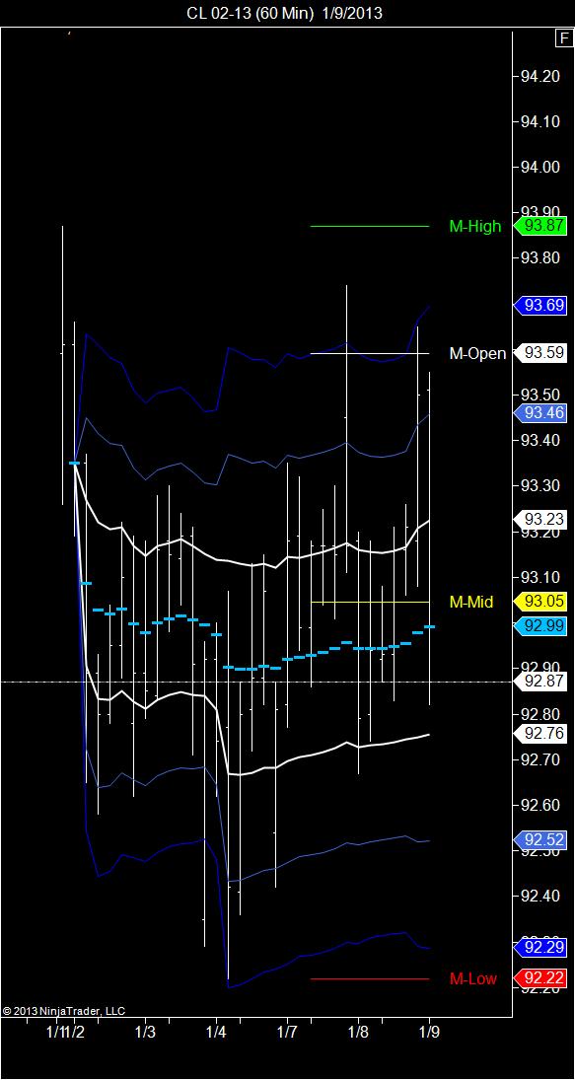This screenshot has width=575, height=1080.
Task: Click the 92.52 price marker
Action: [540, 840]
